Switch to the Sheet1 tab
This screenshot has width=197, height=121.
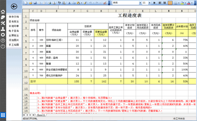[41, 115]
